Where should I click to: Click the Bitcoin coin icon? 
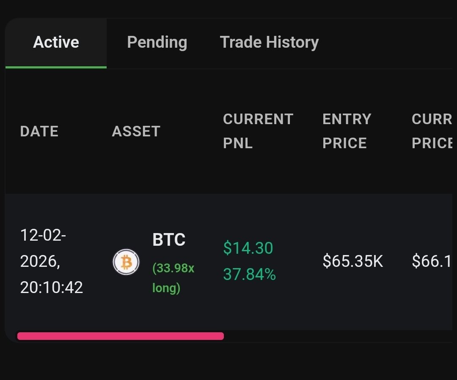click(126, 262)
